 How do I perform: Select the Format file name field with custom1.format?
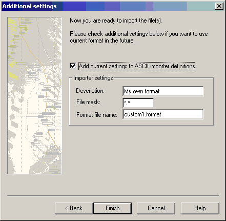pyautogui.click(x=163, y=114)
